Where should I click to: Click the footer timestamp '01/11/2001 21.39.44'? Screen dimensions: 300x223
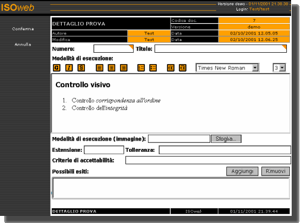coord(254,211)
